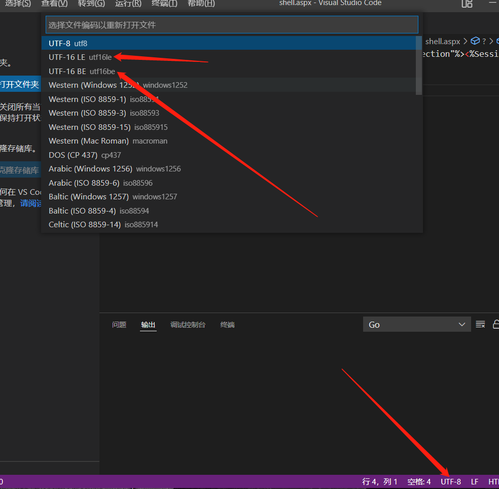Switch to the 问题 panel tab
The height and width of the screenshot is (489, 499).
pos(119,325)
